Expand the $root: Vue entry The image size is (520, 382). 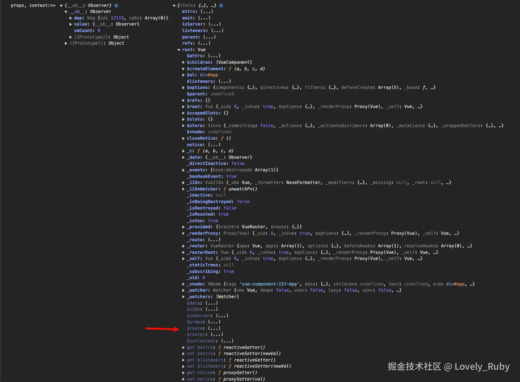click(x=183, y=107)
